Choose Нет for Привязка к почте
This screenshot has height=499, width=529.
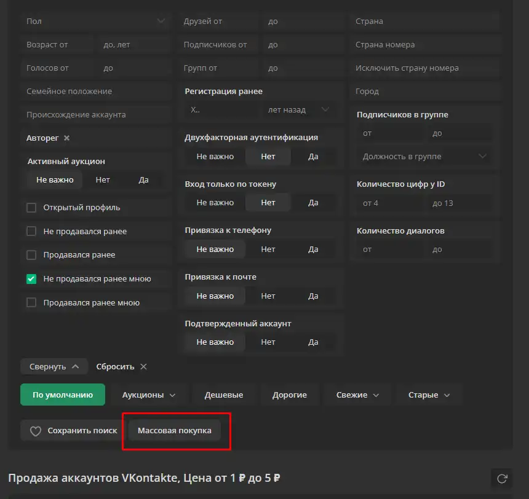click(268, 296)
